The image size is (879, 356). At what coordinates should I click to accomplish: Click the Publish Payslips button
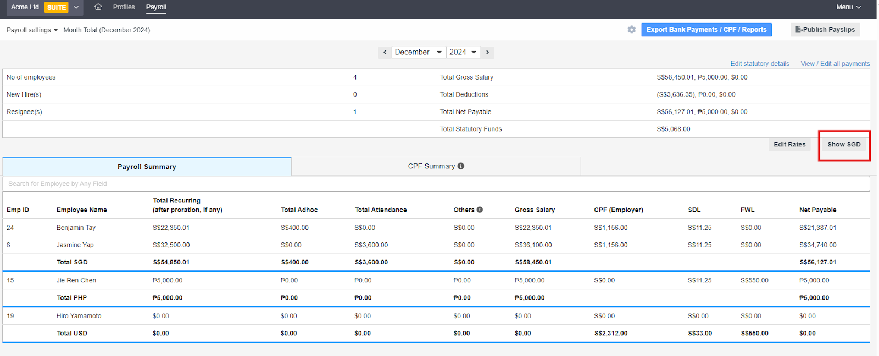tap(825, 30)
